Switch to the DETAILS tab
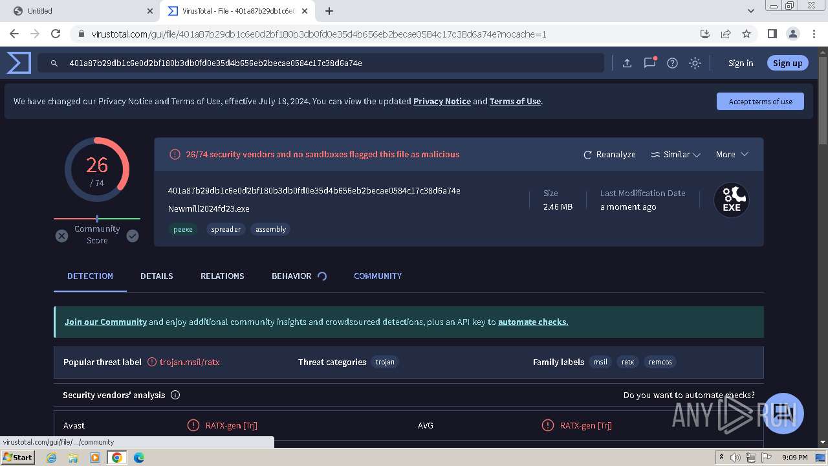Screen dimensions: 828x466 tap(157, 276)
